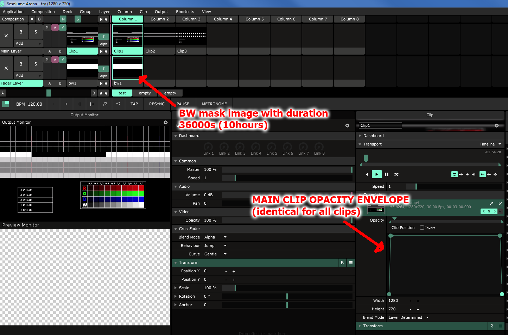The height and width of the screenshot is (335, 508).
Task: Check the Invert checkbox for opacity
Action: [422, 228]
